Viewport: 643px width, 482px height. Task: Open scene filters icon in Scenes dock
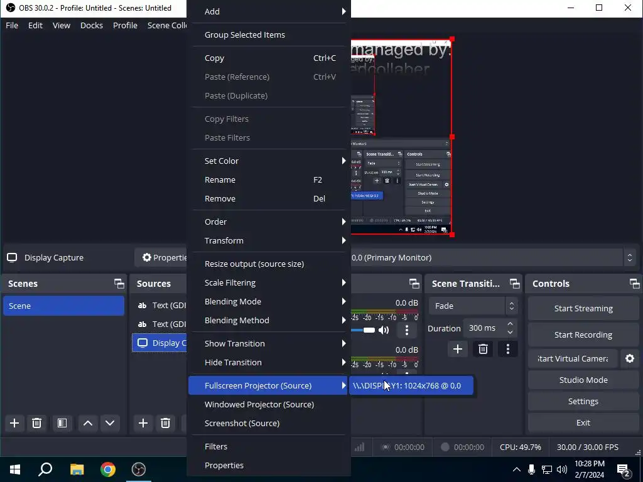tap(62, 423)
